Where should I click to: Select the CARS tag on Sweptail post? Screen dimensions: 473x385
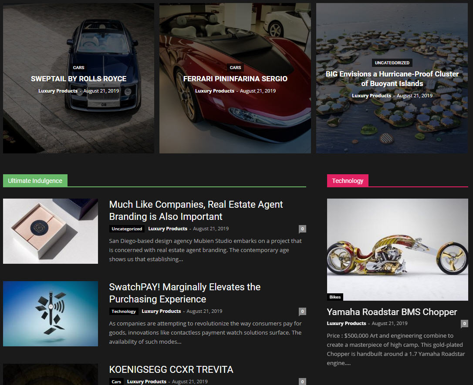78,67
